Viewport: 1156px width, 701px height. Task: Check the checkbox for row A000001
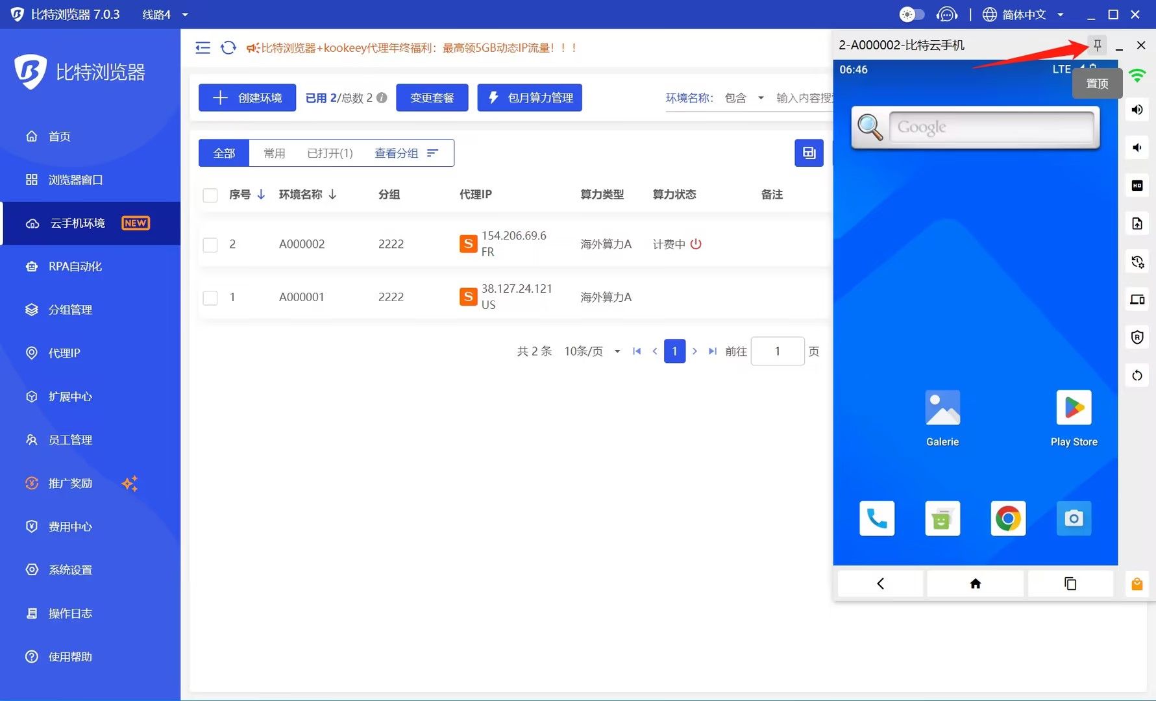210,298
